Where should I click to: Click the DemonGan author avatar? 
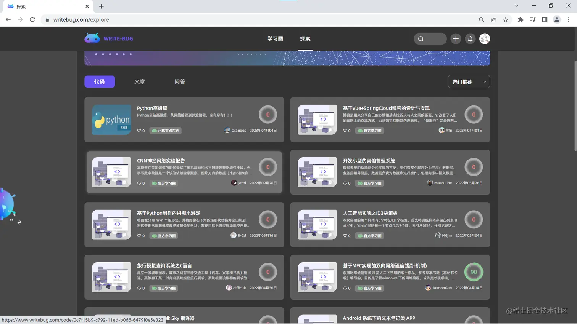tap(428, 288)
